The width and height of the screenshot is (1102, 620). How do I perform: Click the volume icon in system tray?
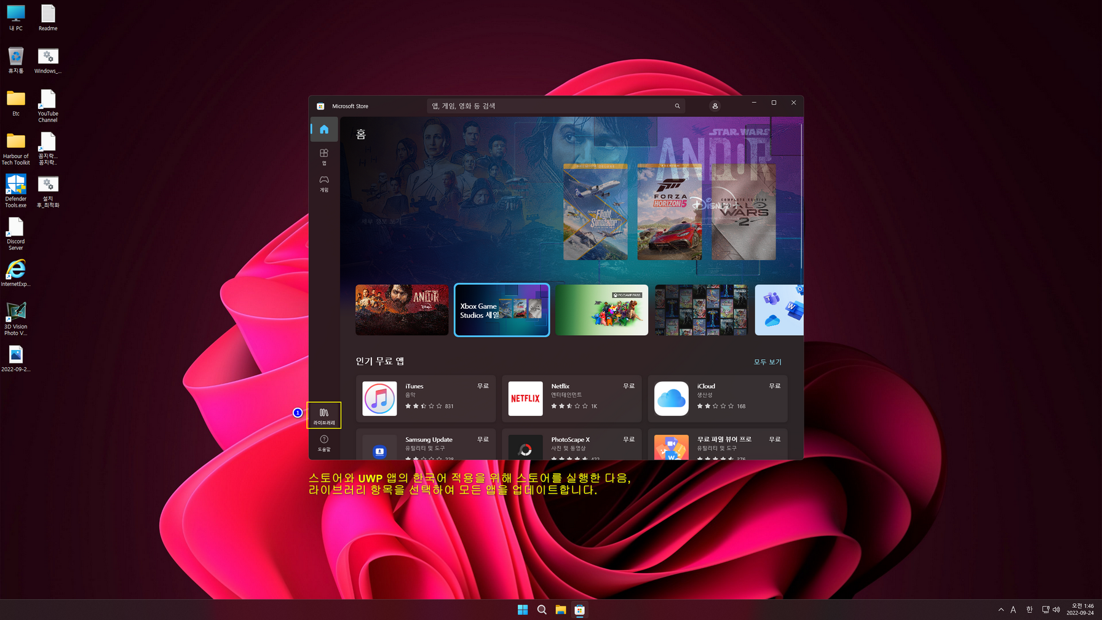click(x=1056, y=610)
